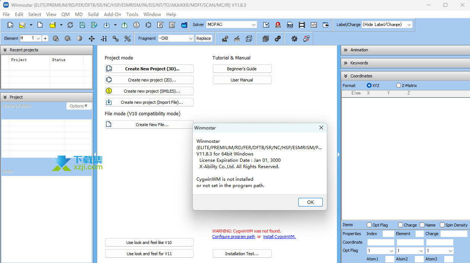The height and width of the screenshot is (263, 470).
Task: Click the green export up-arrow icon
Action: click(x=124, y=25)
